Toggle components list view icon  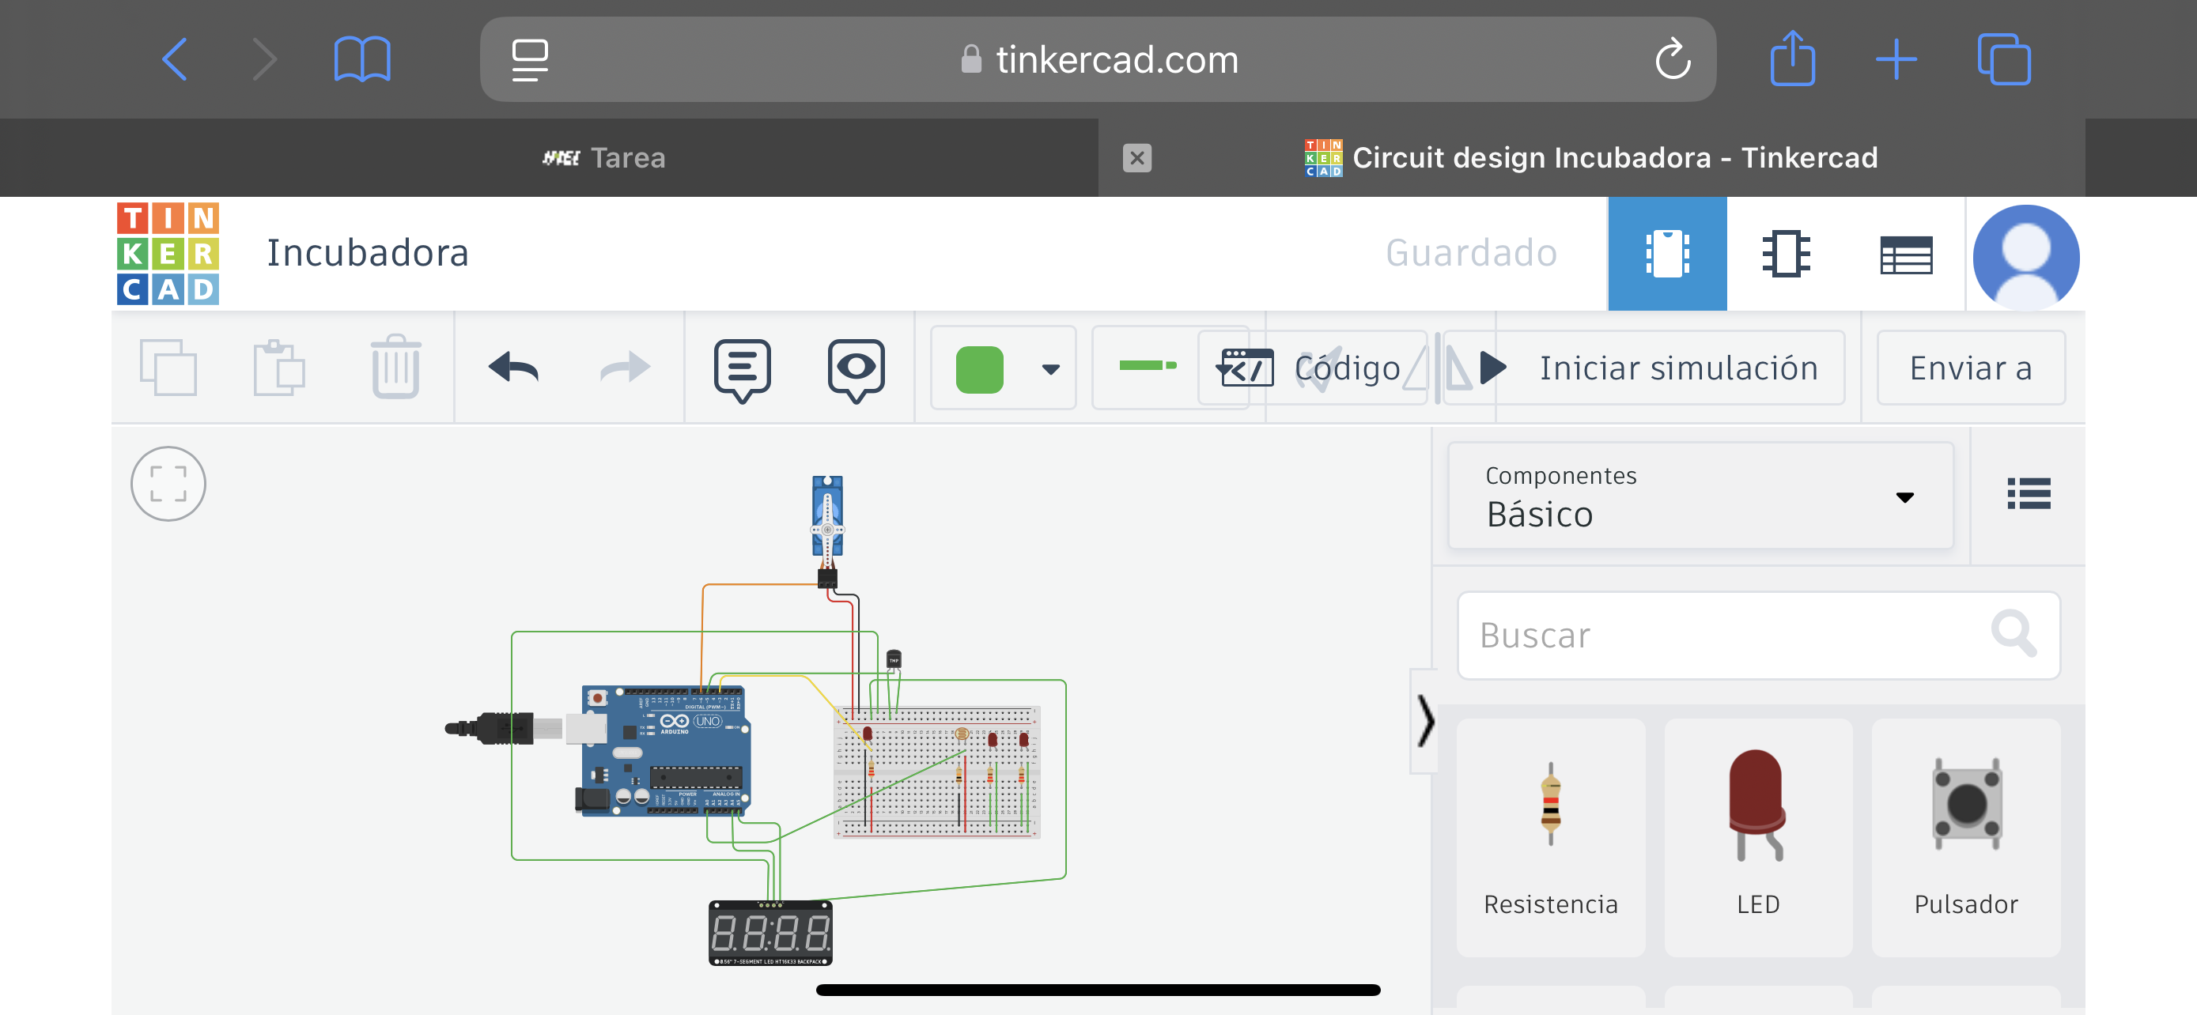click(2028, 493)
